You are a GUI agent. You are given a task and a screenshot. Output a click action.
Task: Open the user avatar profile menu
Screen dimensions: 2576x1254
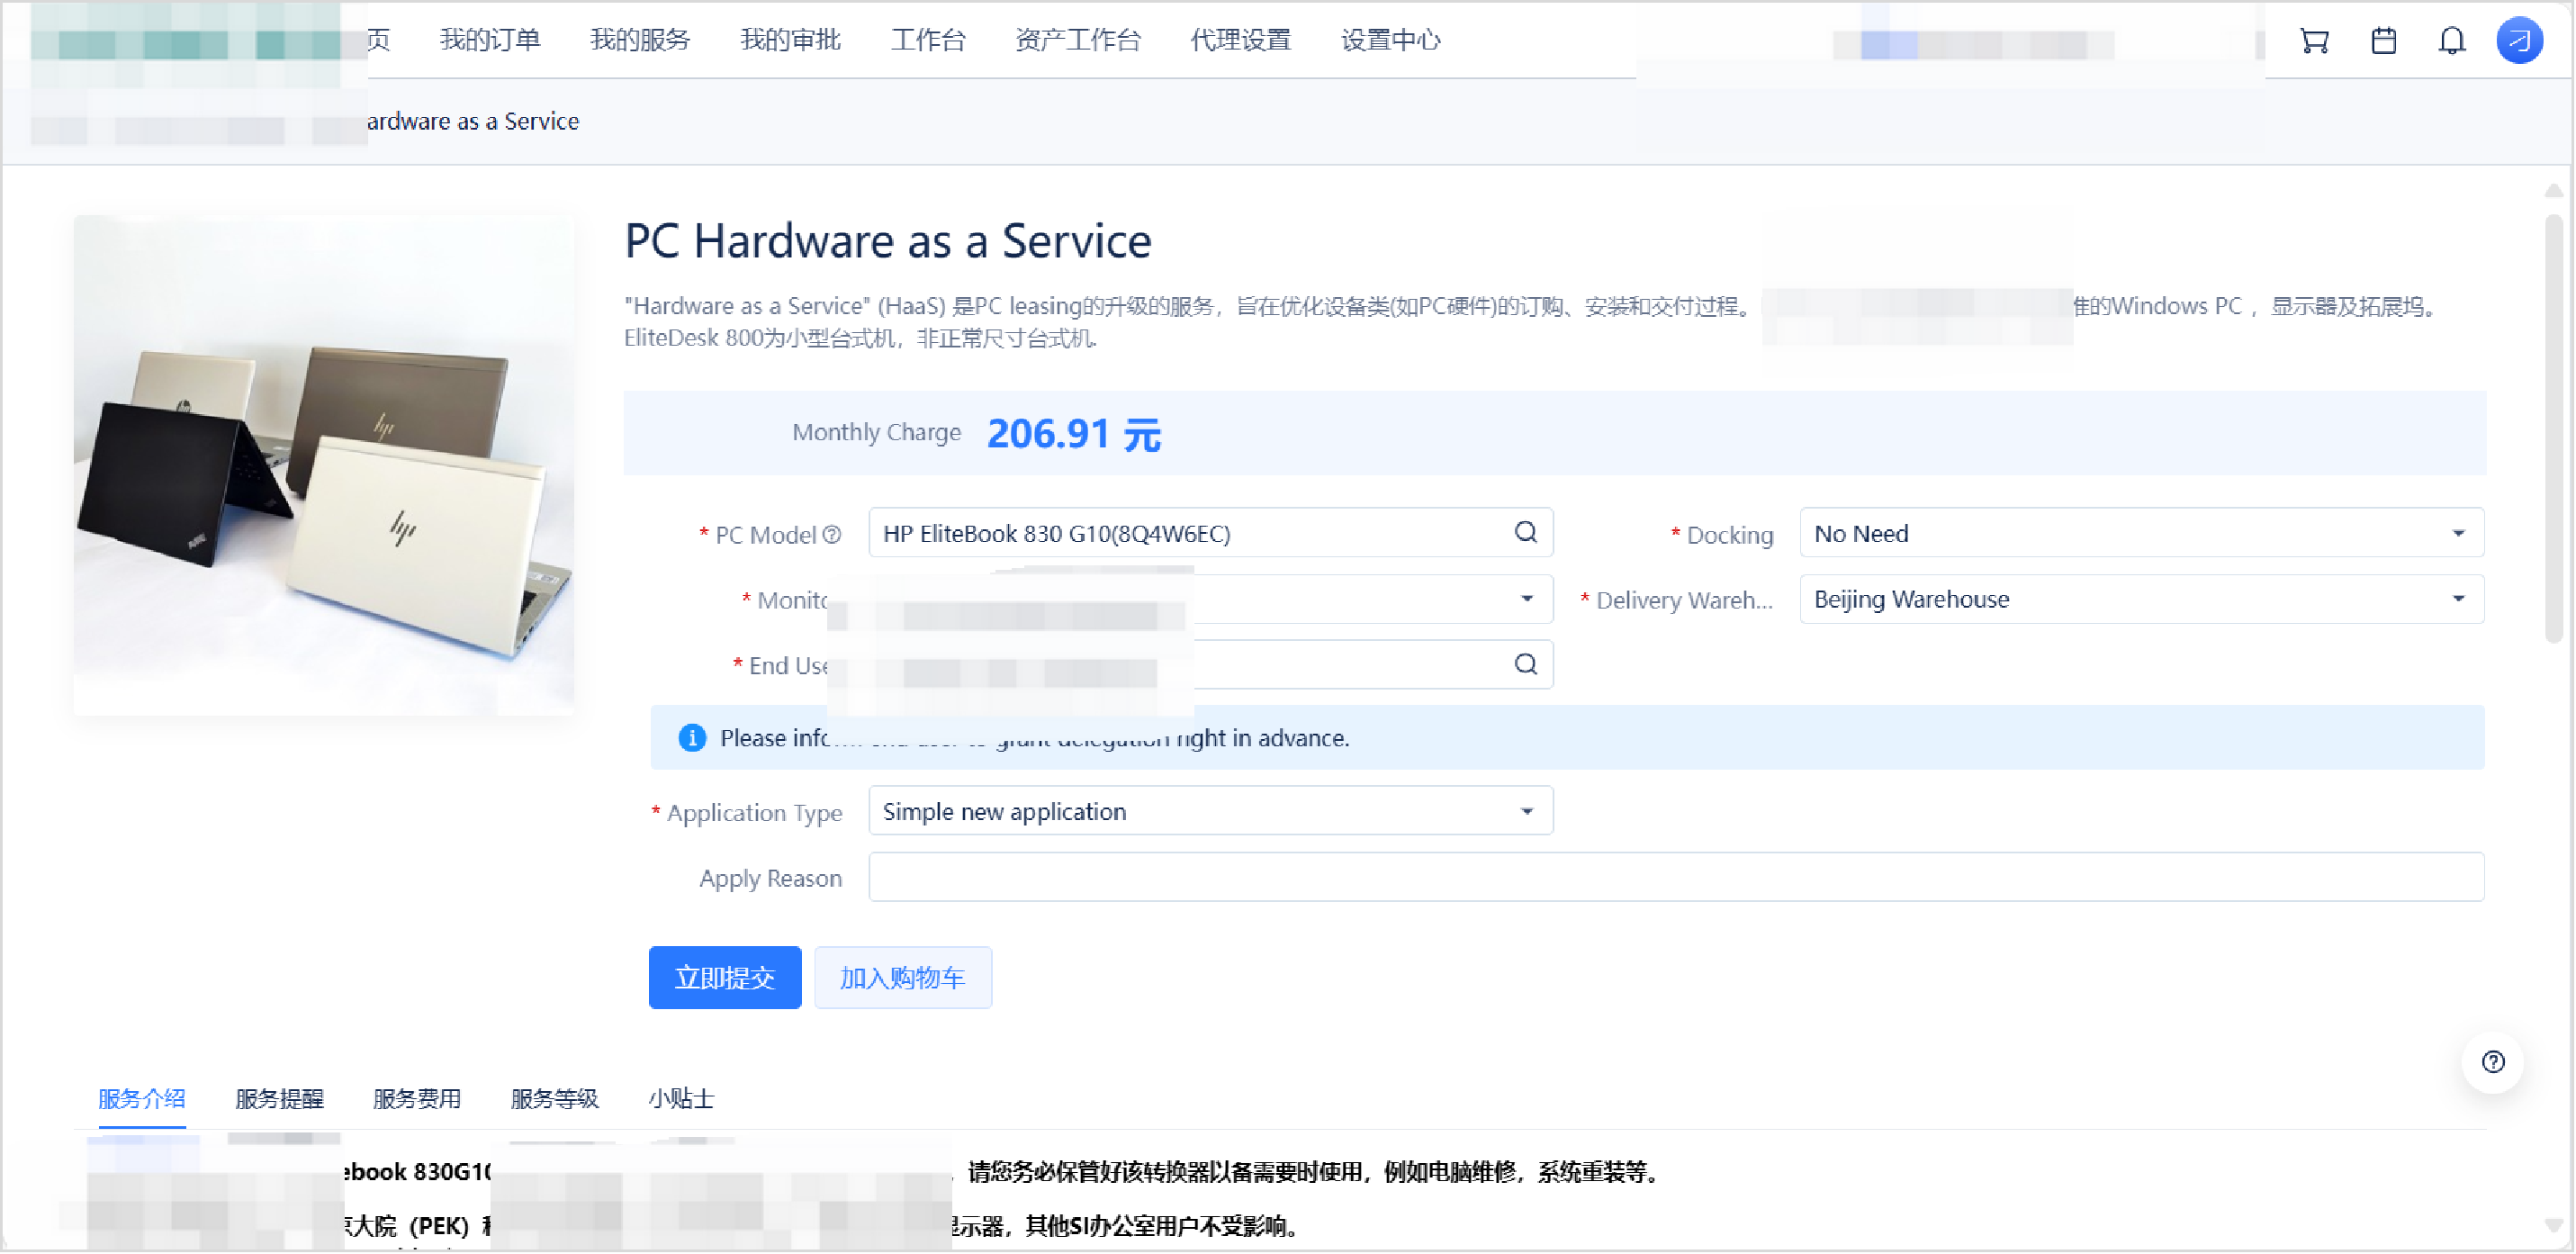(2519, 41)
